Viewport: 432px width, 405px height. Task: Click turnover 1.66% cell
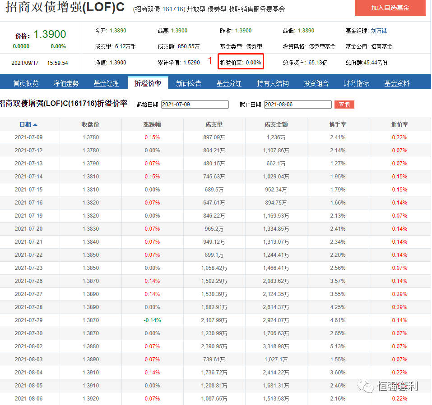(338, 203)
